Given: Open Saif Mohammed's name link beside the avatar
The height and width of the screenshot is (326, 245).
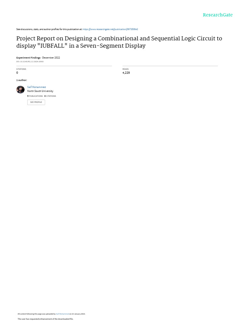Looking at the screenshot, I should pyautogui.click(x=36, y=87).
